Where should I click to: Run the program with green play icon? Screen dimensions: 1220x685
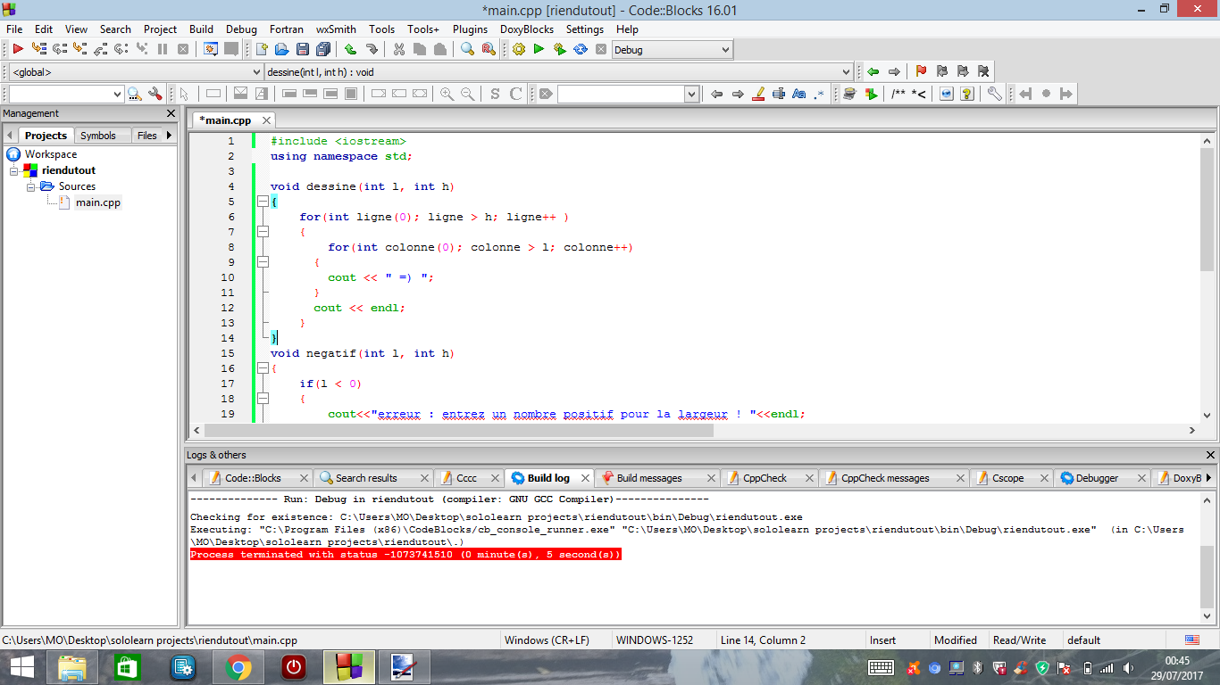click(x=539, y=50)
